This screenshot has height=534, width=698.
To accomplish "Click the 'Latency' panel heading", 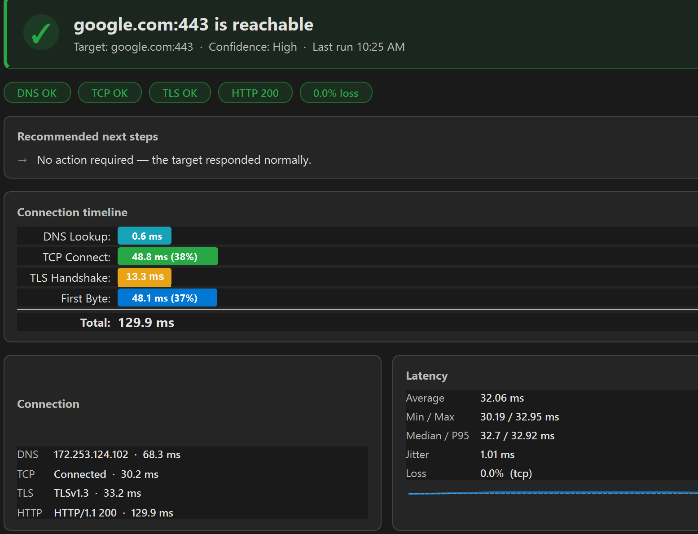I will (x=427, y=376).
